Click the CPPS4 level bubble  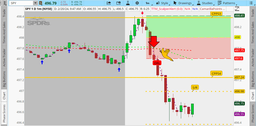[x=216, y=73]
